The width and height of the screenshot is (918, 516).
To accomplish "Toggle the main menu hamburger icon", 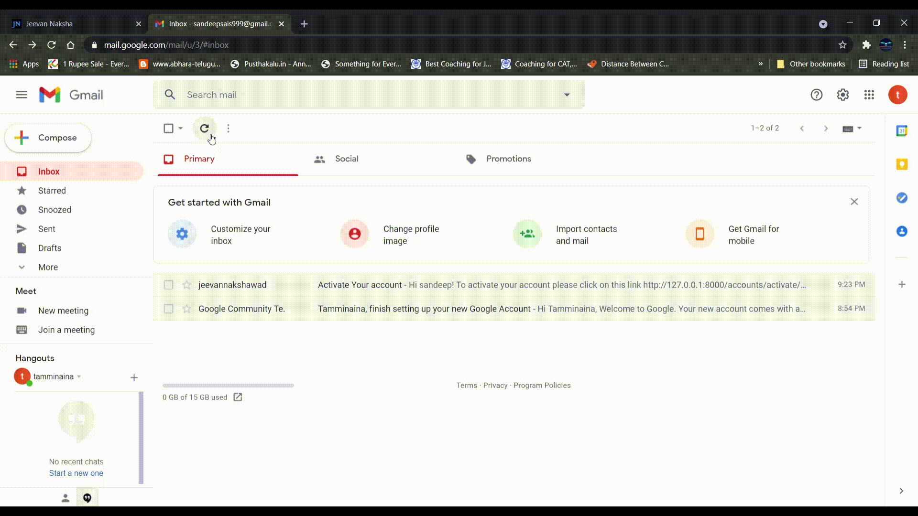I will tap(22, 95).
